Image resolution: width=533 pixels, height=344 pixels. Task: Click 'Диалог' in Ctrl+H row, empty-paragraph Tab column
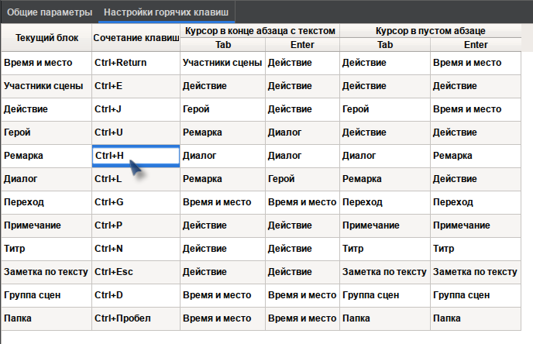pos(385,156)
